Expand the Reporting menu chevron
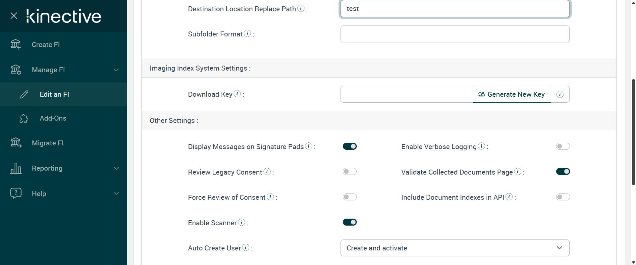636x265 pixels. click(x=116, y=168)
